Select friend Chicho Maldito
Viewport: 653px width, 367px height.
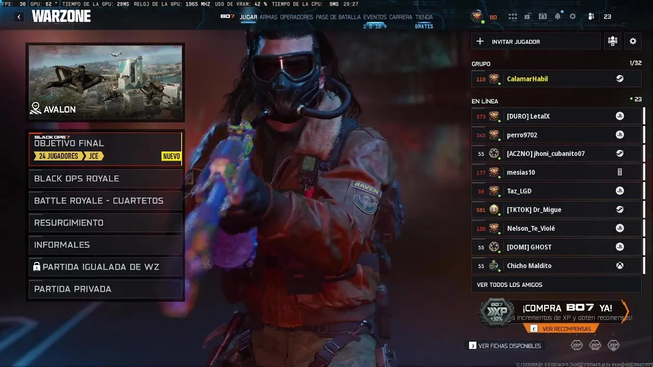(556, 266)
